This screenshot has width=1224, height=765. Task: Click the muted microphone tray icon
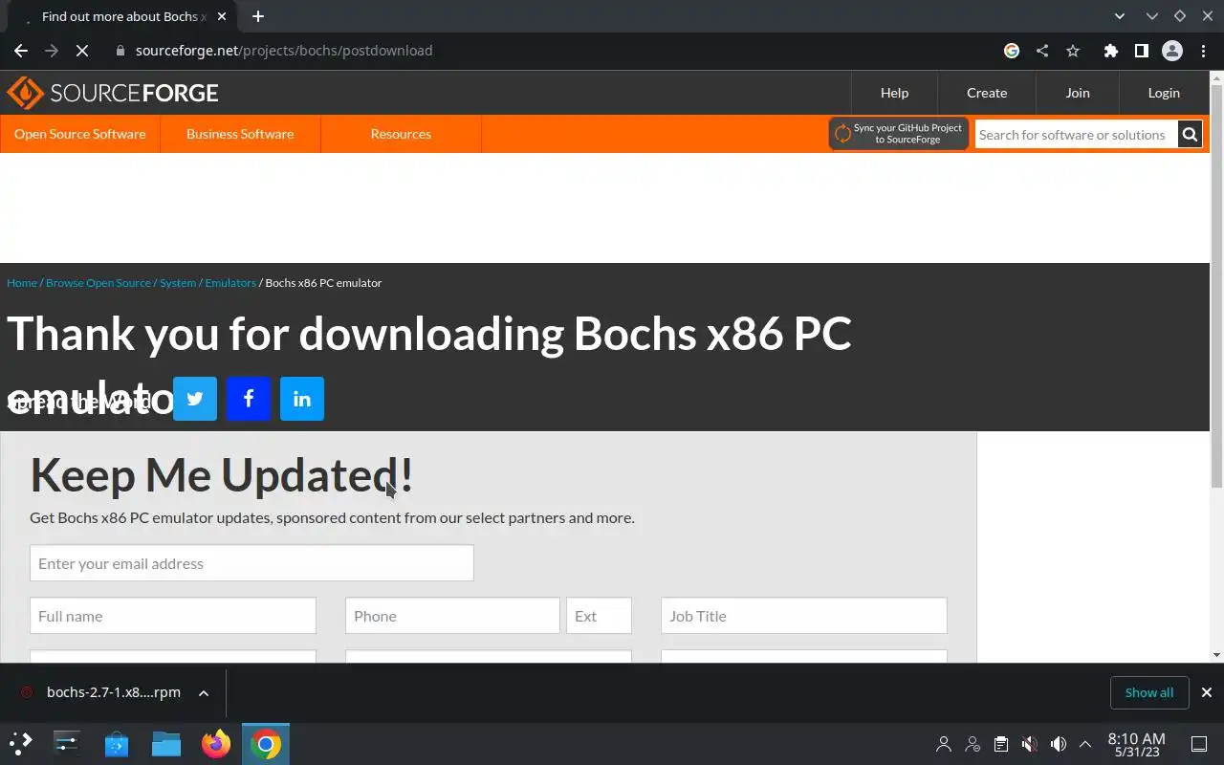1029,744
